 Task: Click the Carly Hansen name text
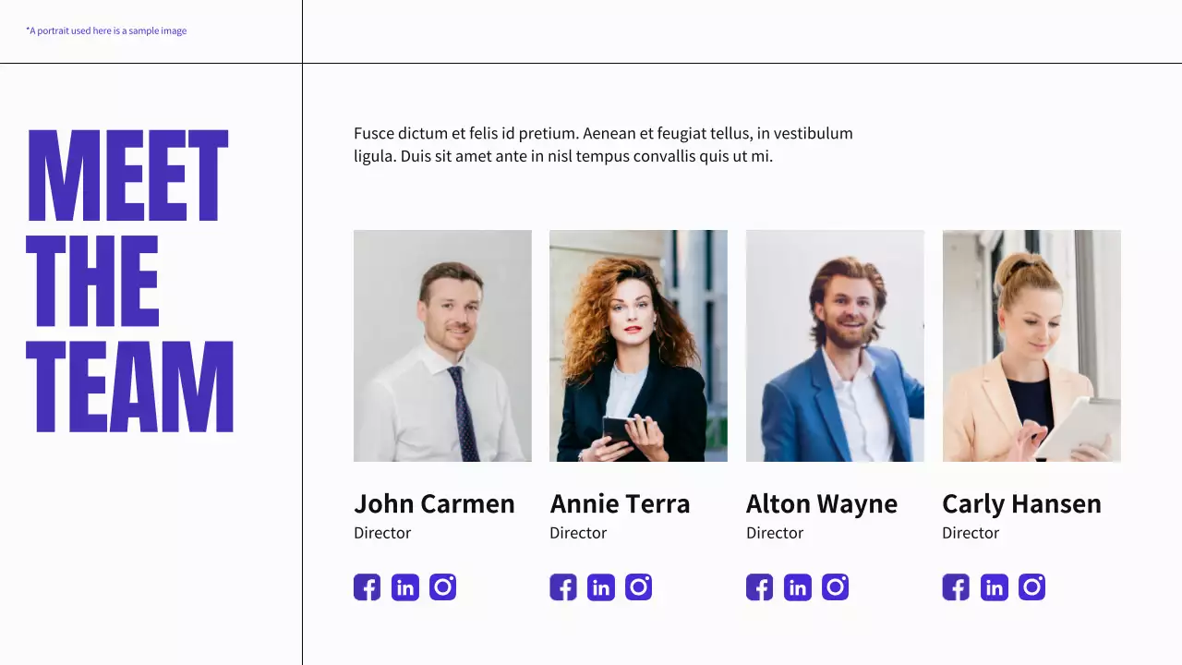tap(1021, 504)
